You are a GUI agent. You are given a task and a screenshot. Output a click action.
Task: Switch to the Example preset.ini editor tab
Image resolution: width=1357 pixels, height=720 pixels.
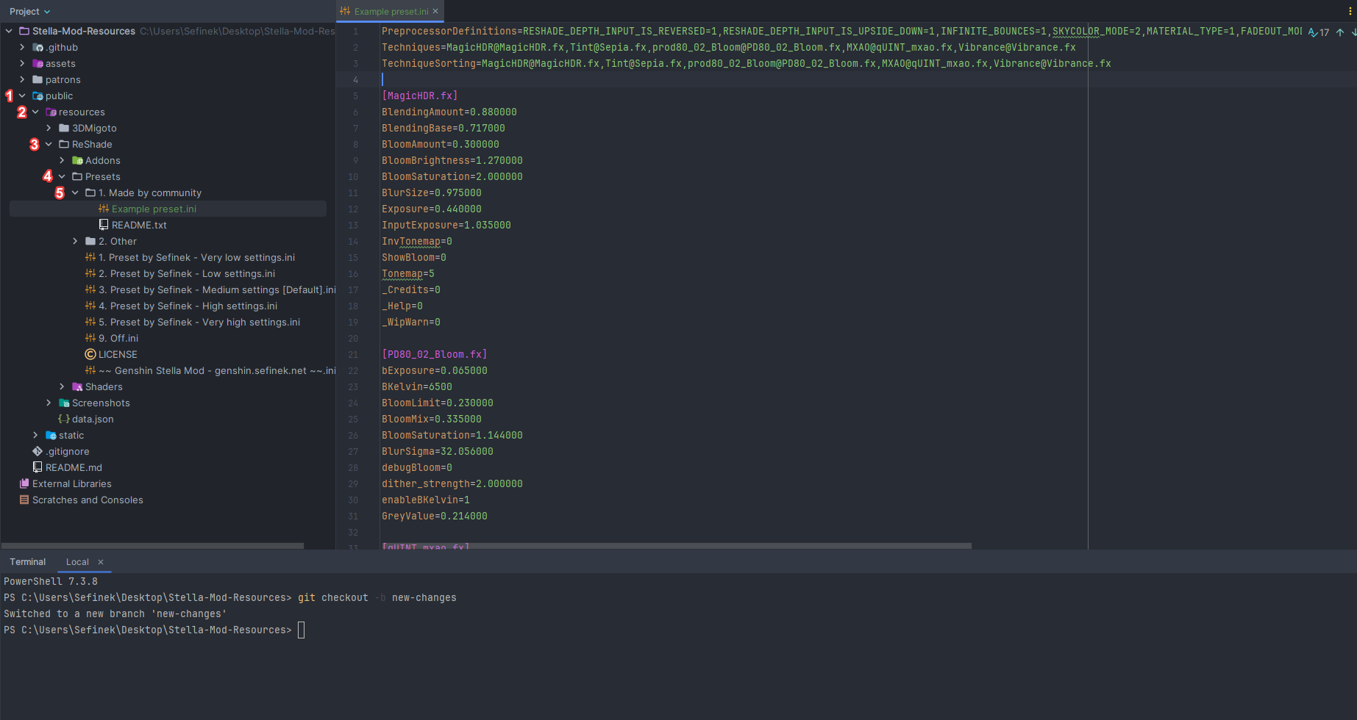click(x=391, y=11)
